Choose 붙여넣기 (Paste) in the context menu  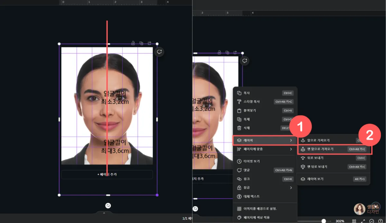pyautogui.click(x=265, y=110)
